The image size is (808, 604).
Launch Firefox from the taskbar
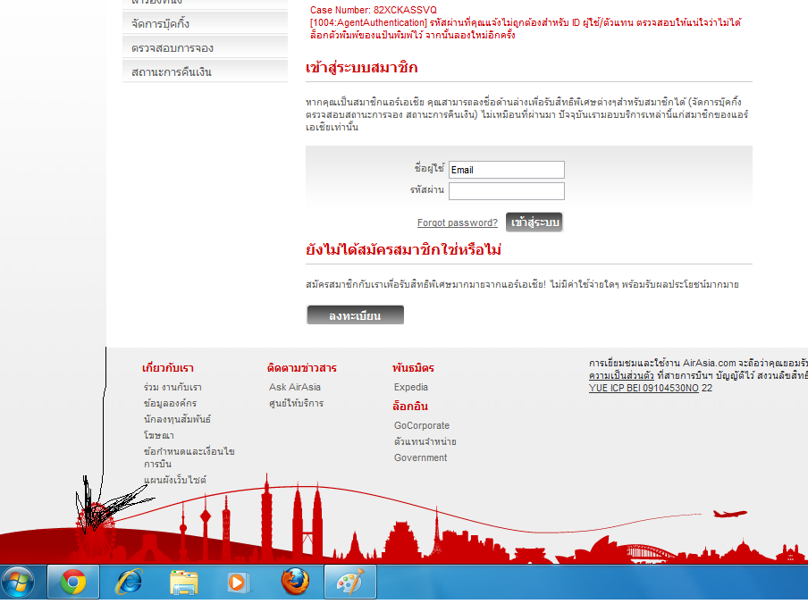point(295,582)
